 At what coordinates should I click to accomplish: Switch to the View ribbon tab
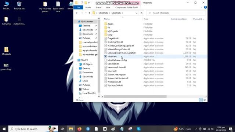108,7
